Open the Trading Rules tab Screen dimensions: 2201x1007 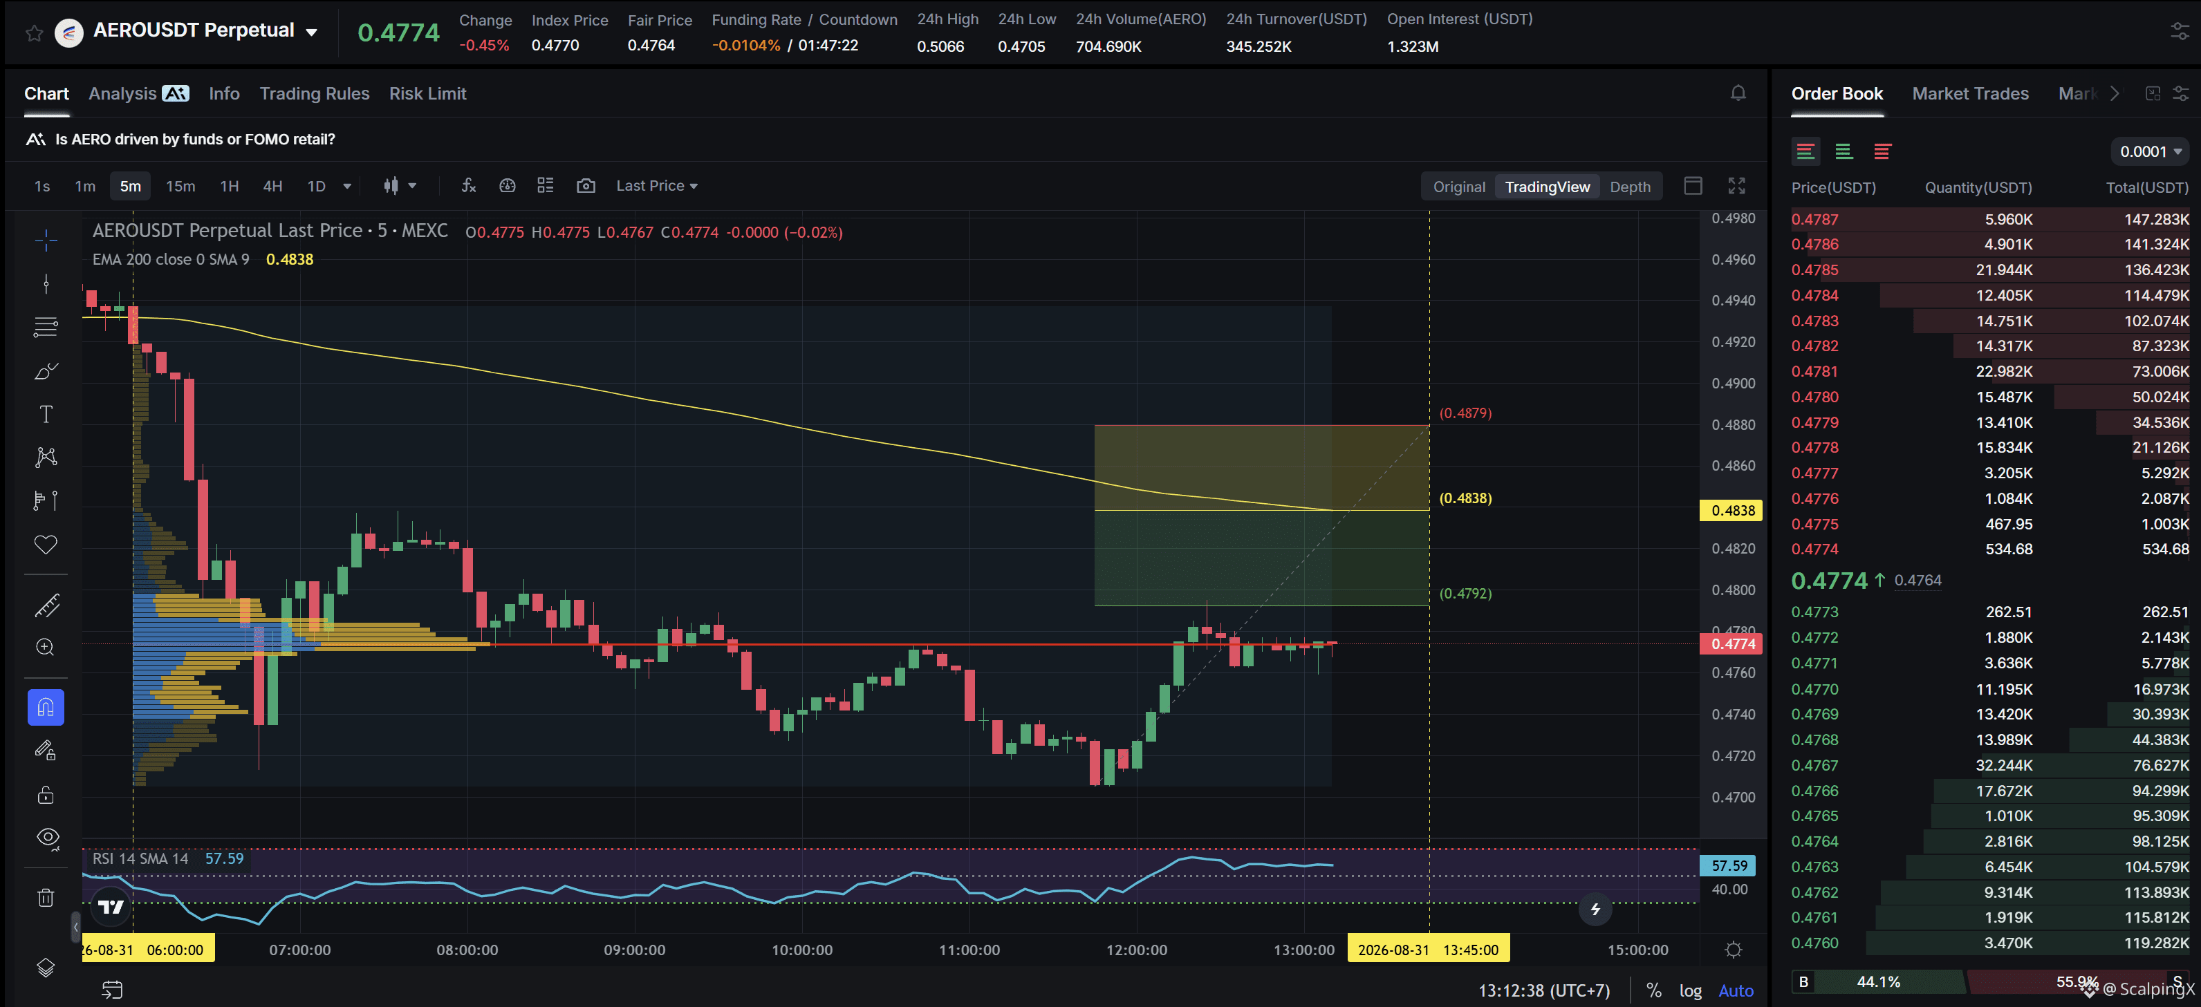pos(315,93)
